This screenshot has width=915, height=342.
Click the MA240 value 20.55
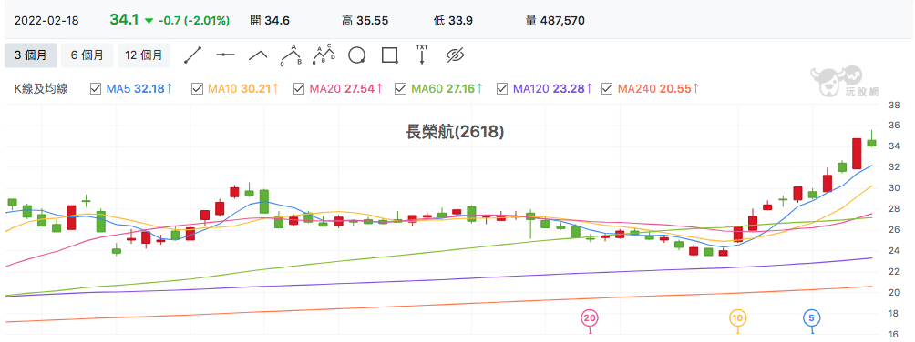675,89
